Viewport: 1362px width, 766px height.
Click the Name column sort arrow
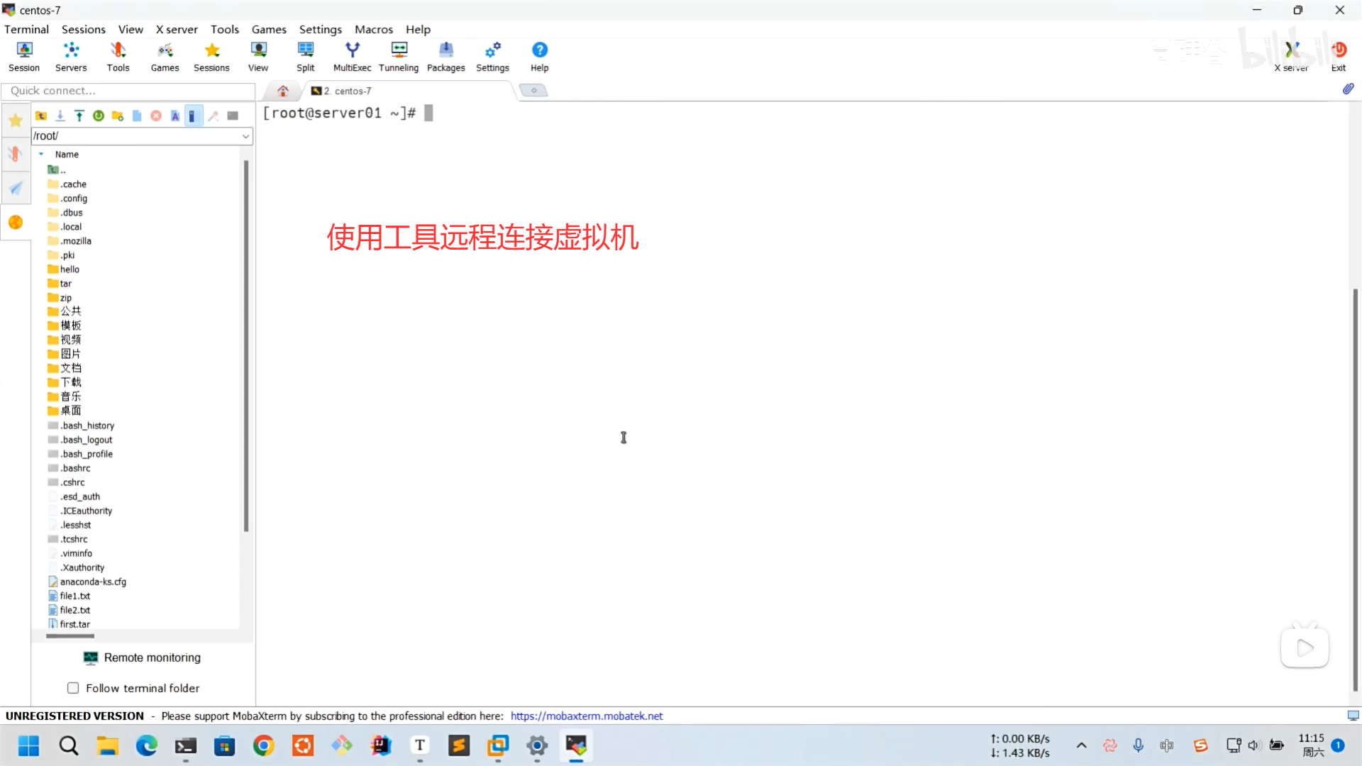pyautogui.click(x=41, y=154)
